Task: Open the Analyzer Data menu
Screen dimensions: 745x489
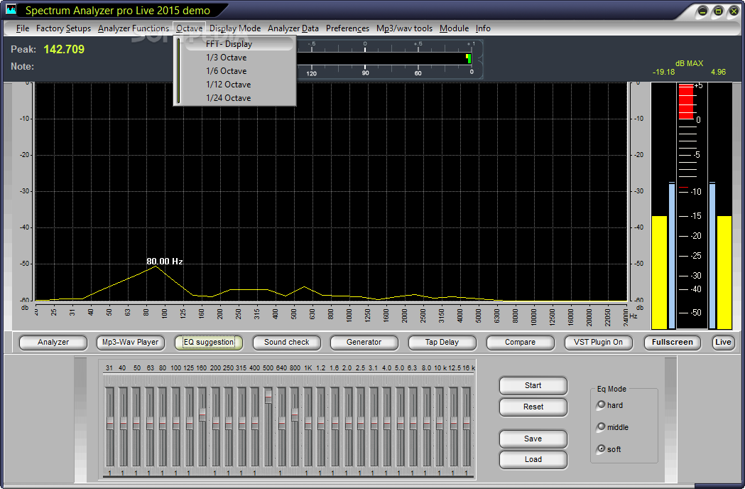Action: 293,28
